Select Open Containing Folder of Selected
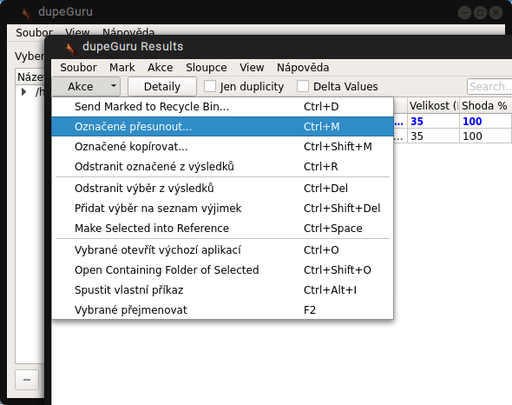Screen dimensions: 512x405 click(222, 270)
